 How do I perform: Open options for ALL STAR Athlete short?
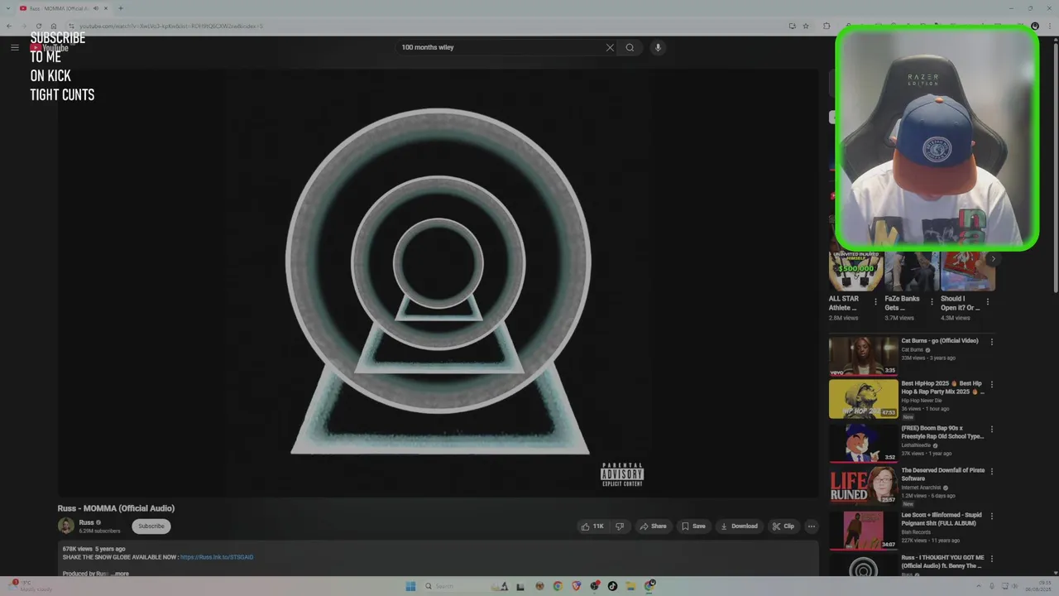coord(875,302)
